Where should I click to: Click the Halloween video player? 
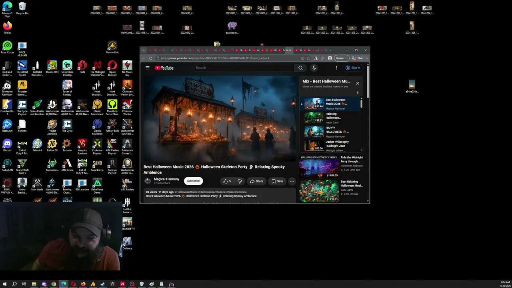(x=220, y=118)
